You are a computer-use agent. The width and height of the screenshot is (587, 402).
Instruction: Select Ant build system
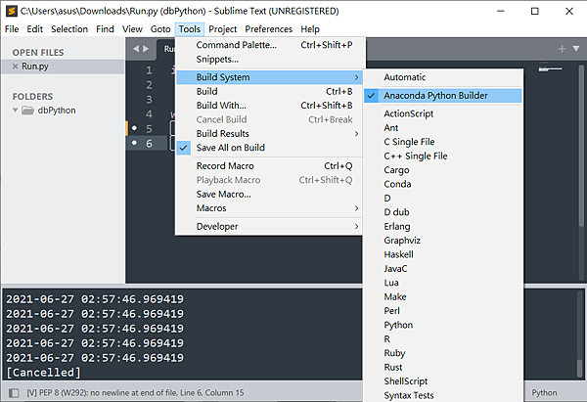(x=443, y=128)
